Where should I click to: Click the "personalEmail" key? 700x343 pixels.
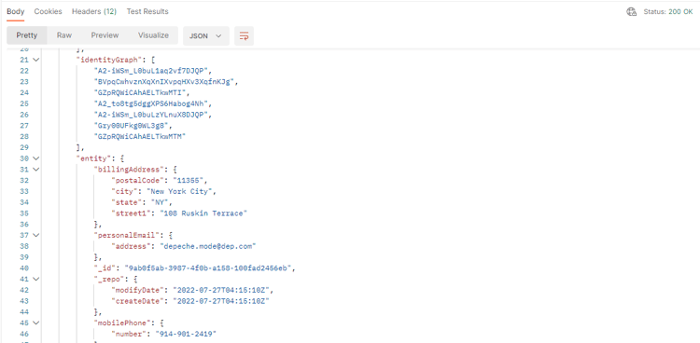128,235
